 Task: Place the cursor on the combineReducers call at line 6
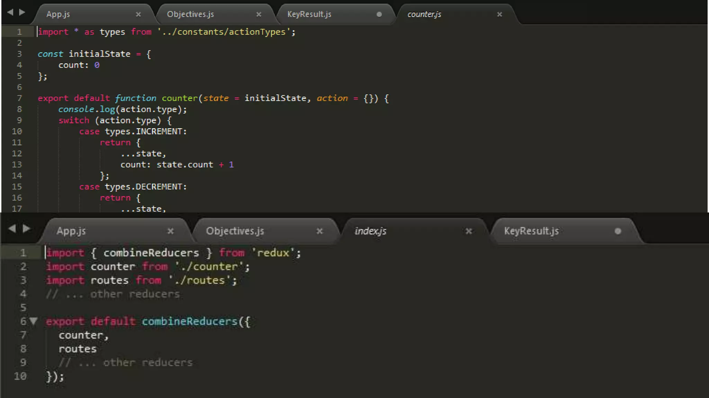click(x=189, y=321)
